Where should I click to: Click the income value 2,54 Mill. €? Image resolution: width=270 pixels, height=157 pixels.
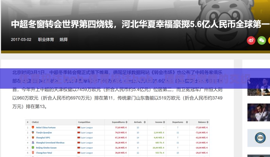(159, 133)
